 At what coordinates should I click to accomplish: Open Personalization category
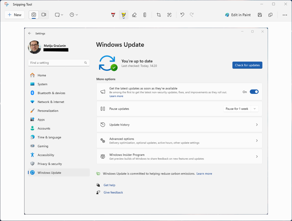[59, 110]
